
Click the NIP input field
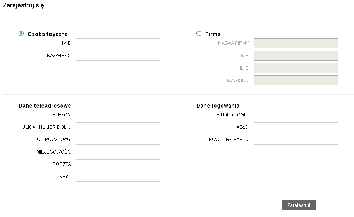(296, 56)
